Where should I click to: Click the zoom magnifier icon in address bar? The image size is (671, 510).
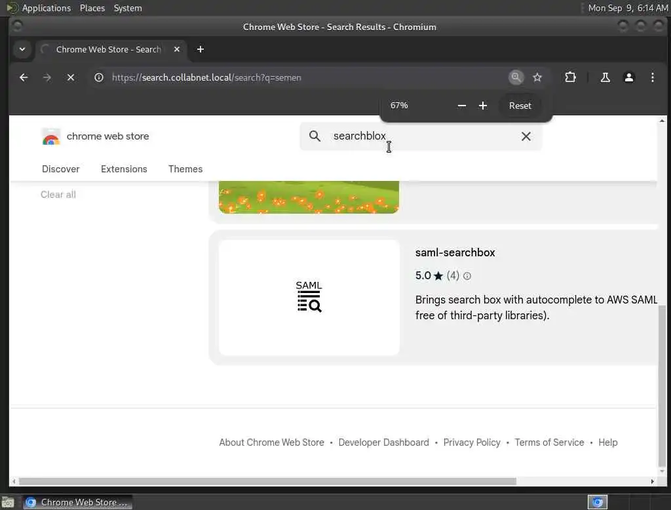coord(516,77)
